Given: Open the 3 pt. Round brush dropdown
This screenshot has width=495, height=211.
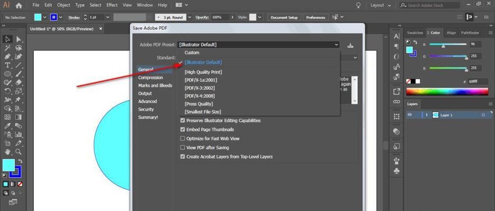Looking at the screenshot, I should [189, 17].
